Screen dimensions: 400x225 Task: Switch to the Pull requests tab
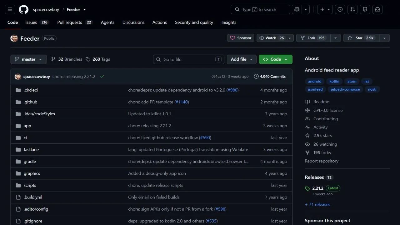75,22
